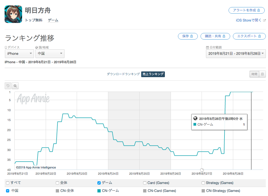Click the CN-Strategy (Games) gray swatch
The width and height of the screenshot is (268, 196).
[x=203, y=191]
